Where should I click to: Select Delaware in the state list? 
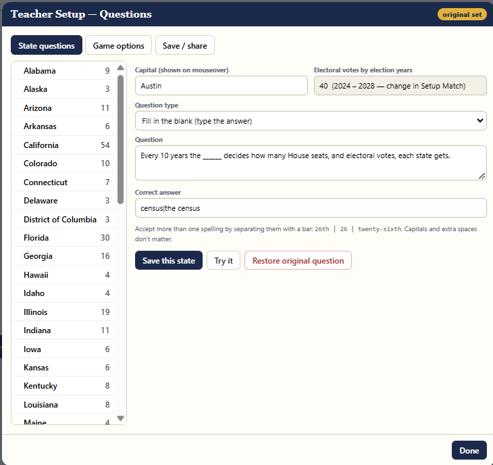click(63, 201)
